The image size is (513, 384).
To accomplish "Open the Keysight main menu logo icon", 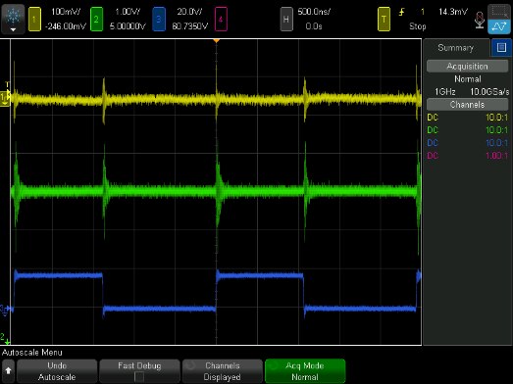I will pos(13,20).
